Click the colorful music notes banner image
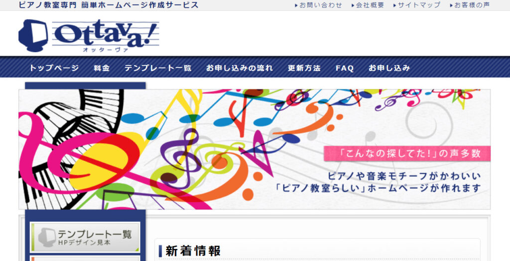The width and height of the screenshot is (510, 261). coord(199,149)
